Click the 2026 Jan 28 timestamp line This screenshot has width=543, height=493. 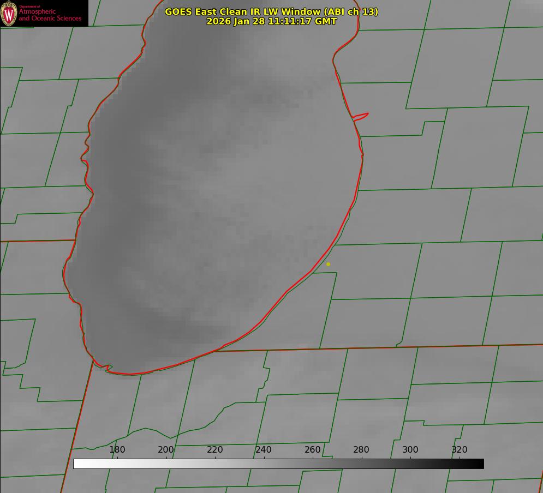272,21
